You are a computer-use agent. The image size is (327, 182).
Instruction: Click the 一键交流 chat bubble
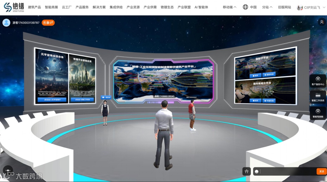point(106,97)
